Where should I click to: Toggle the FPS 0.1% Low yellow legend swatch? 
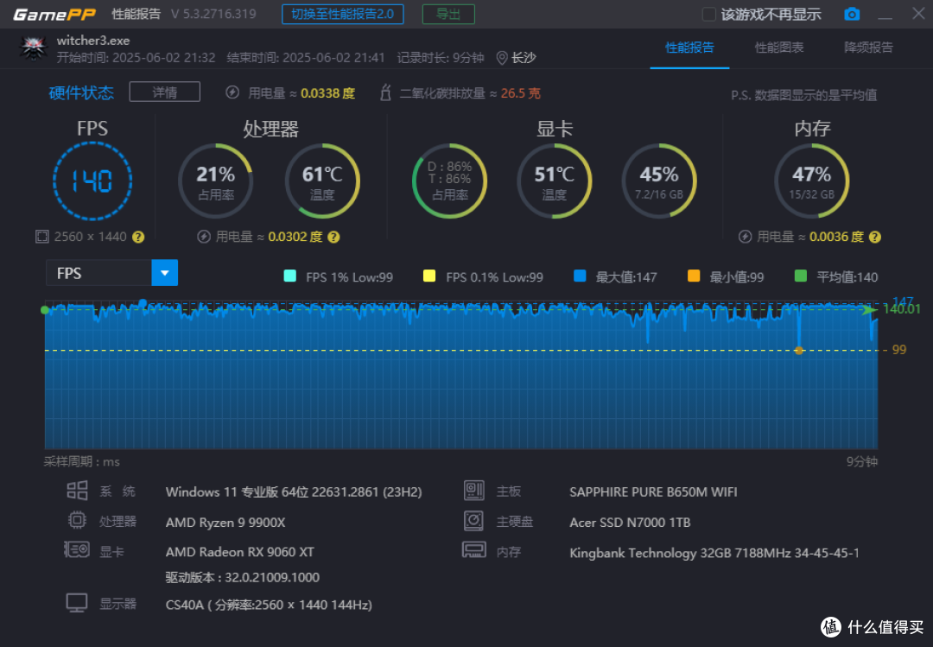tap(429, 276)
